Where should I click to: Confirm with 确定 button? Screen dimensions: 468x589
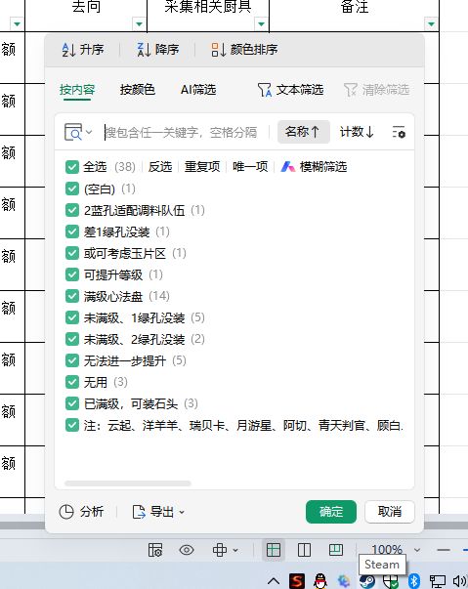(331, 512)
